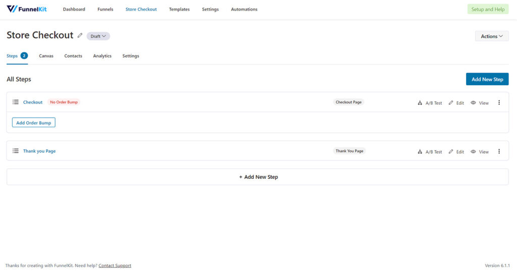Click the Setup and Help button

[x=488, y=9]
